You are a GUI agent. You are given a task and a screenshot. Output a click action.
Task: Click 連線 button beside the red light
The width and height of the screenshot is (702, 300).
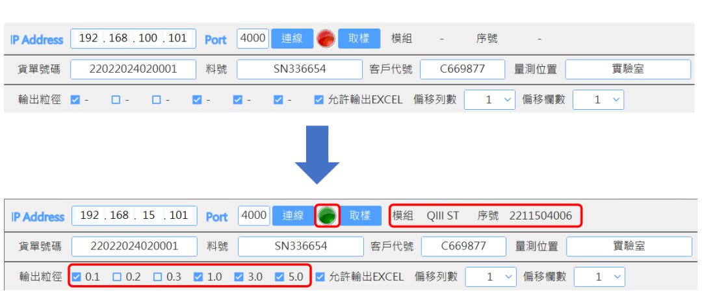[x=292, y=38]
